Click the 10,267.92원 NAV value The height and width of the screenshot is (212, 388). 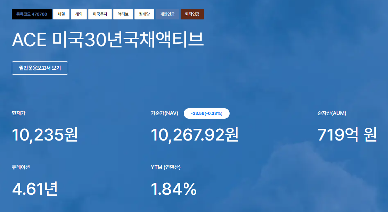pos(195,135)
